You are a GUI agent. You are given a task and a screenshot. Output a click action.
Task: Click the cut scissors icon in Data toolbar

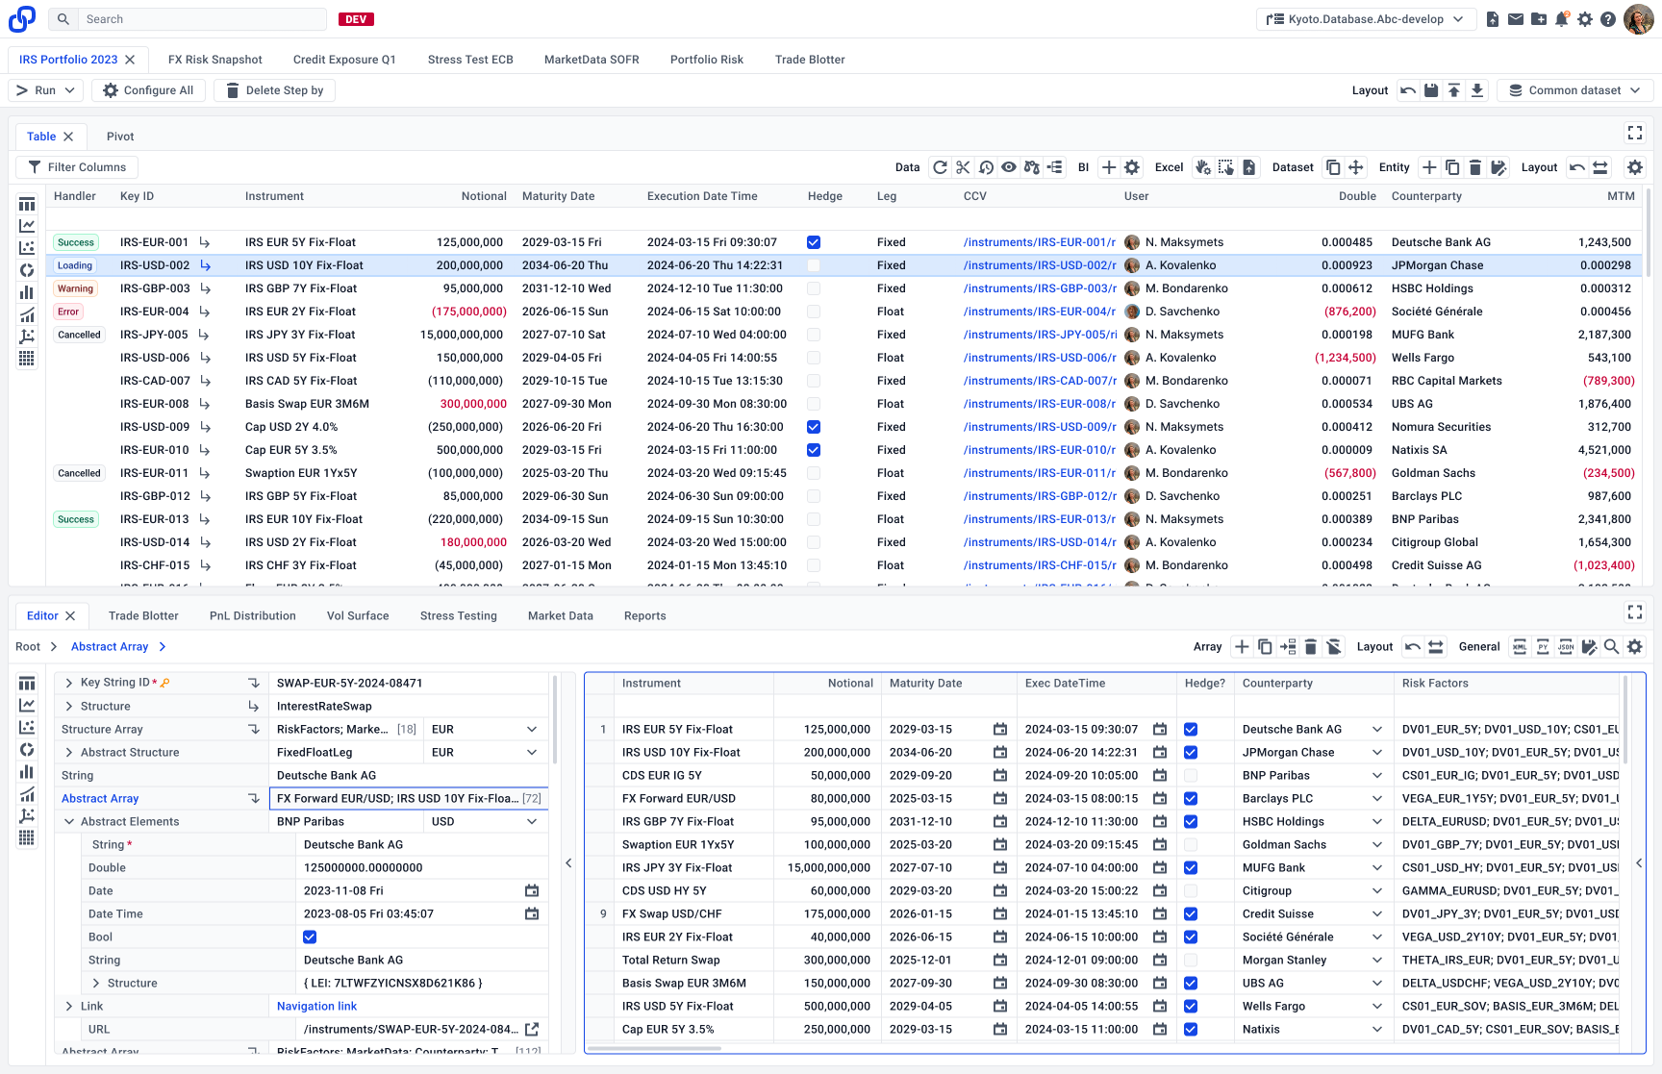tap(963, 167)
